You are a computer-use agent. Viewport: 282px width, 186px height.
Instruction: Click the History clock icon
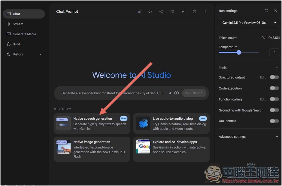(x=9, y=54)
